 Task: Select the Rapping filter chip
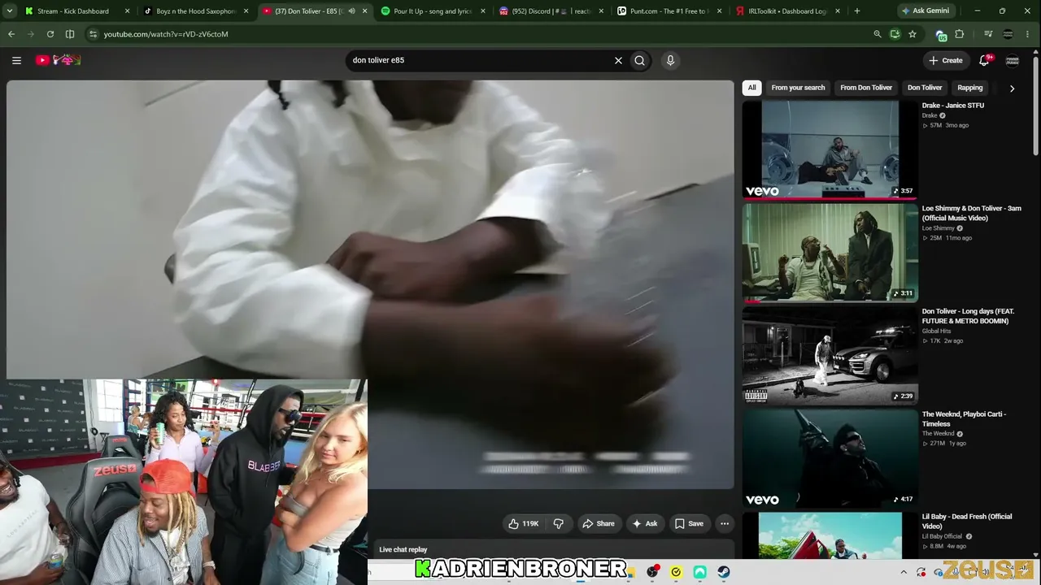(970, 88)
